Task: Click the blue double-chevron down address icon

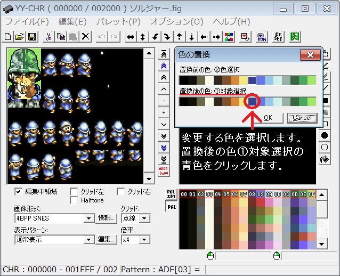Action: pyautogui.click(x=164, y=148)
